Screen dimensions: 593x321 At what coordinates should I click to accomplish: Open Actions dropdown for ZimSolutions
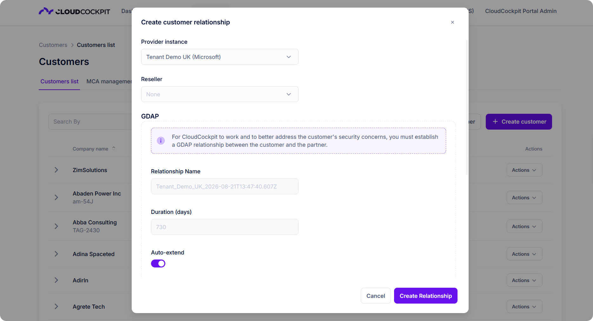point(524,170)
